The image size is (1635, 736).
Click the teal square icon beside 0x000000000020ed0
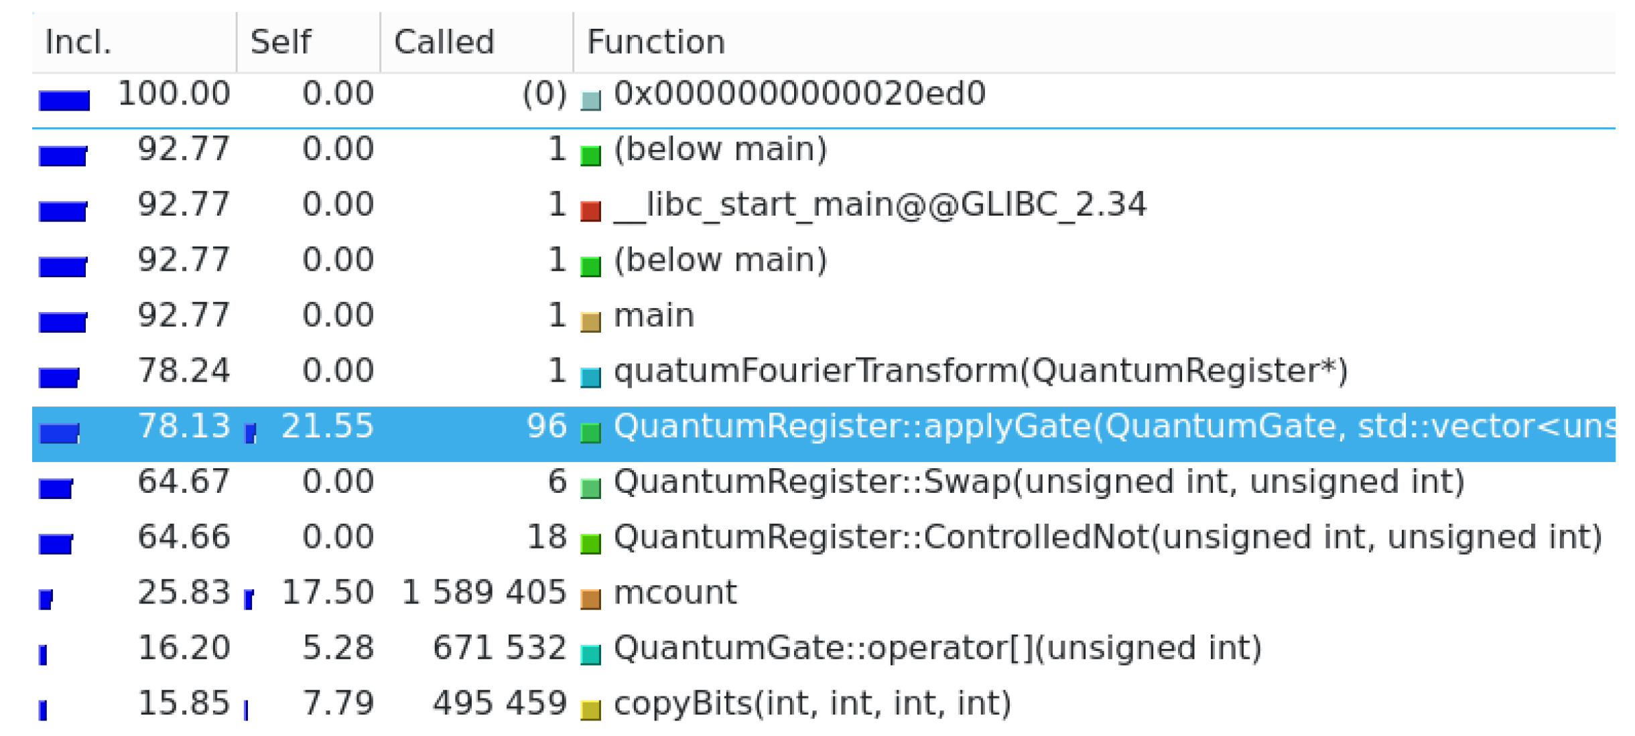[590, 100]
